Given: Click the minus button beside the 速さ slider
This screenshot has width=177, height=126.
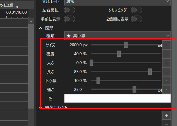Looking at the screenshot, I should coord(166,90).
